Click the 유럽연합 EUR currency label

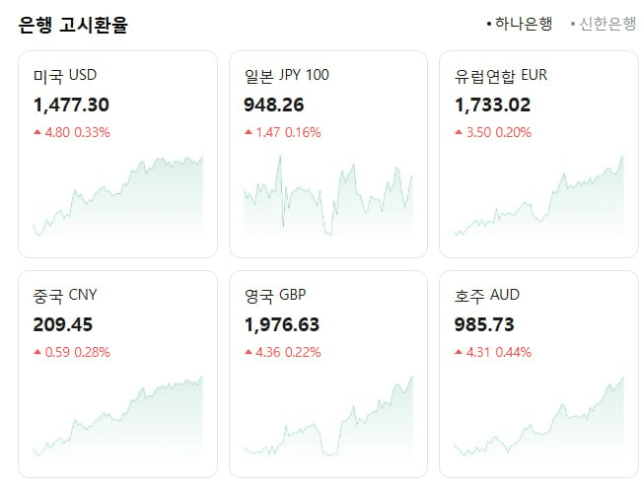point(500,75)
